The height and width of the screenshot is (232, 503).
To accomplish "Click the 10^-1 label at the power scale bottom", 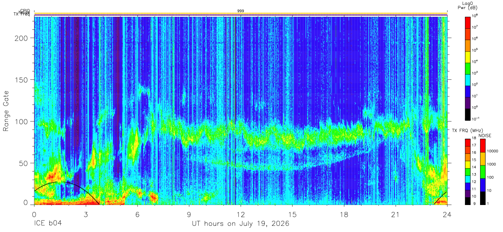I will click(476, 118).
